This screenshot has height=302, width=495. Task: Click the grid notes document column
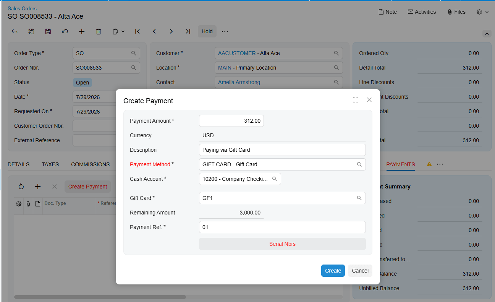(37, 204)
